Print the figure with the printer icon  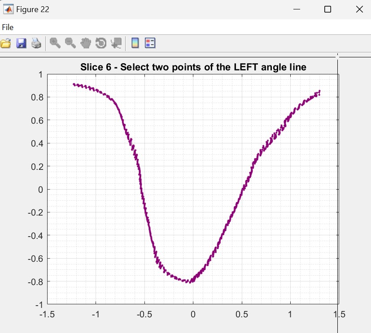point(36,43)
